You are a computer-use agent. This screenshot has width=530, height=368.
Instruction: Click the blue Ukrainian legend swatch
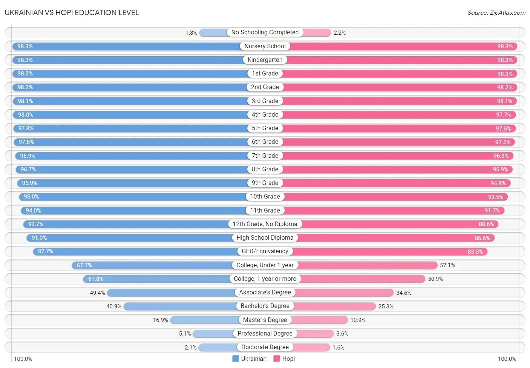[236, 359]
